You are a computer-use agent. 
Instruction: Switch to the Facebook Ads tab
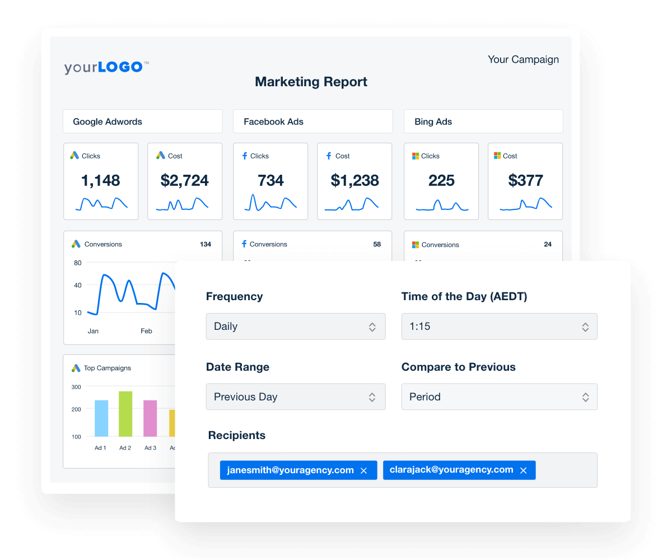pos(312,121)
